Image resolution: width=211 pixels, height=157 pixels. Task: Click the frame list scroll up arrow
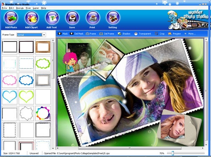tap(53, 41)
